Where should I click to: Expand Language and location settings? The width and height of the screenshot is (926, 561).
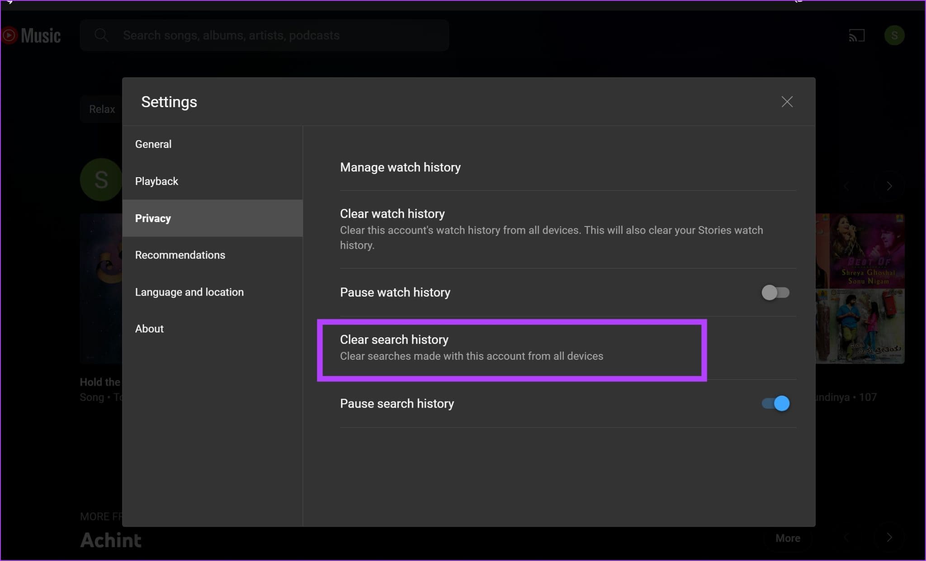point(189,291)
